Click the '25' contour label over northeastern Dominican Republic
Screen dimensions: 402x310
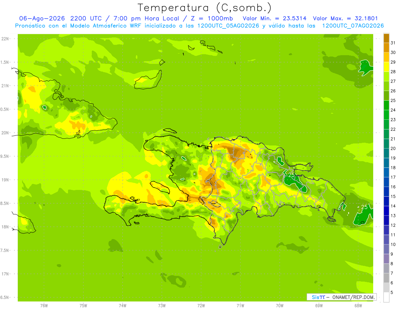[x=291, y=175]
